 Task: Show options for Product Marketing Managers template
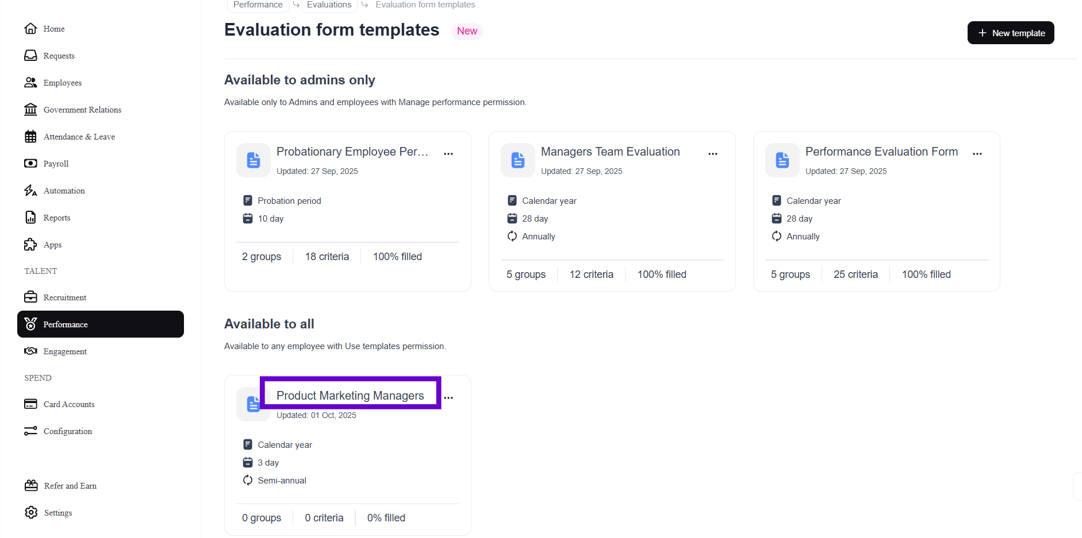click(448, 398)
